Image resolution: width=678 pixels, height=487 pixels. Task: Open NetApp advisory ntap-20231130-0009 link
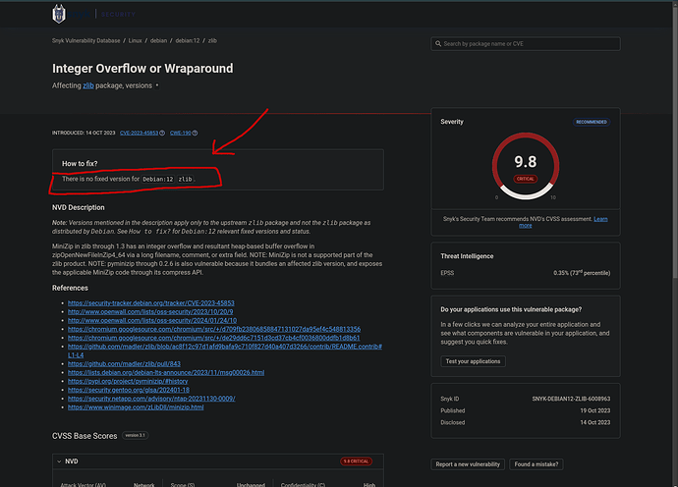coord(151,399)
